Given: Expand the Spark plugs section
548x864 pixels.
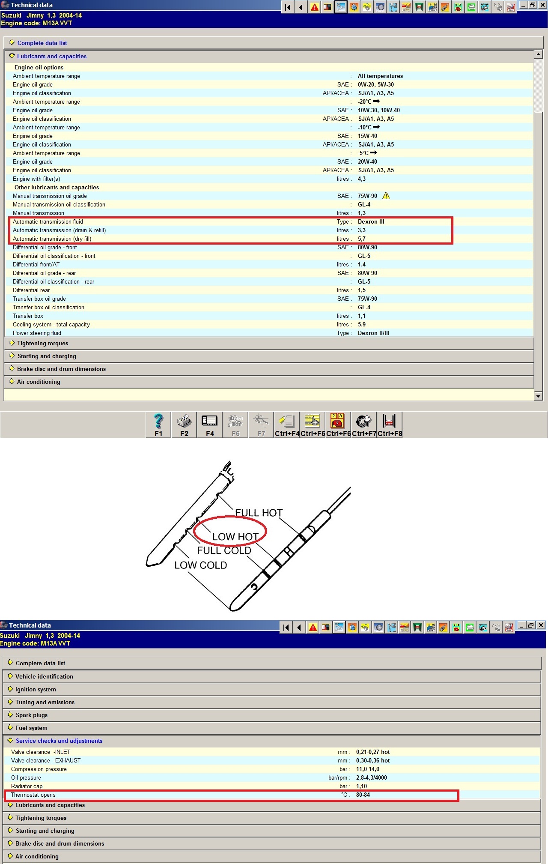Looking at the screenshot, I should point(32,715).
